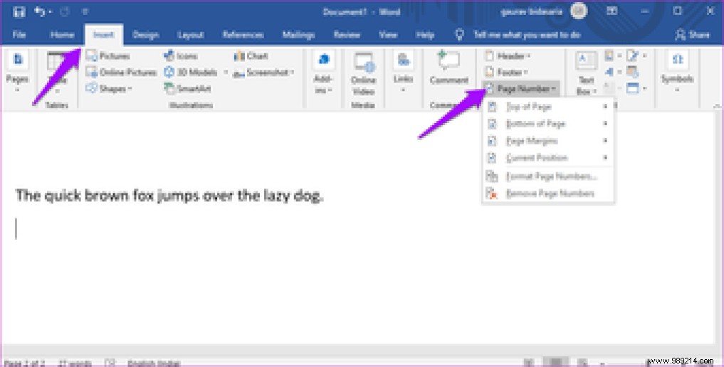The image size is (724, 367).
Task: Open Ribbon Display Options icon
Action: click(x=612, y=11)
